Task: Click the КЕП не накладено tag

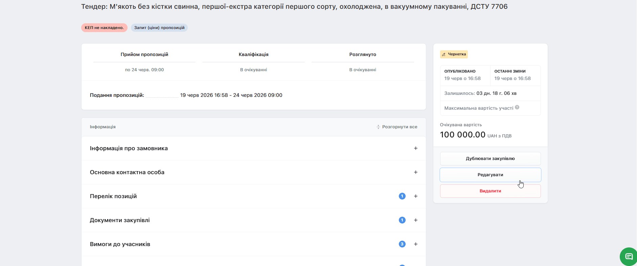Action: pos(104,28)
